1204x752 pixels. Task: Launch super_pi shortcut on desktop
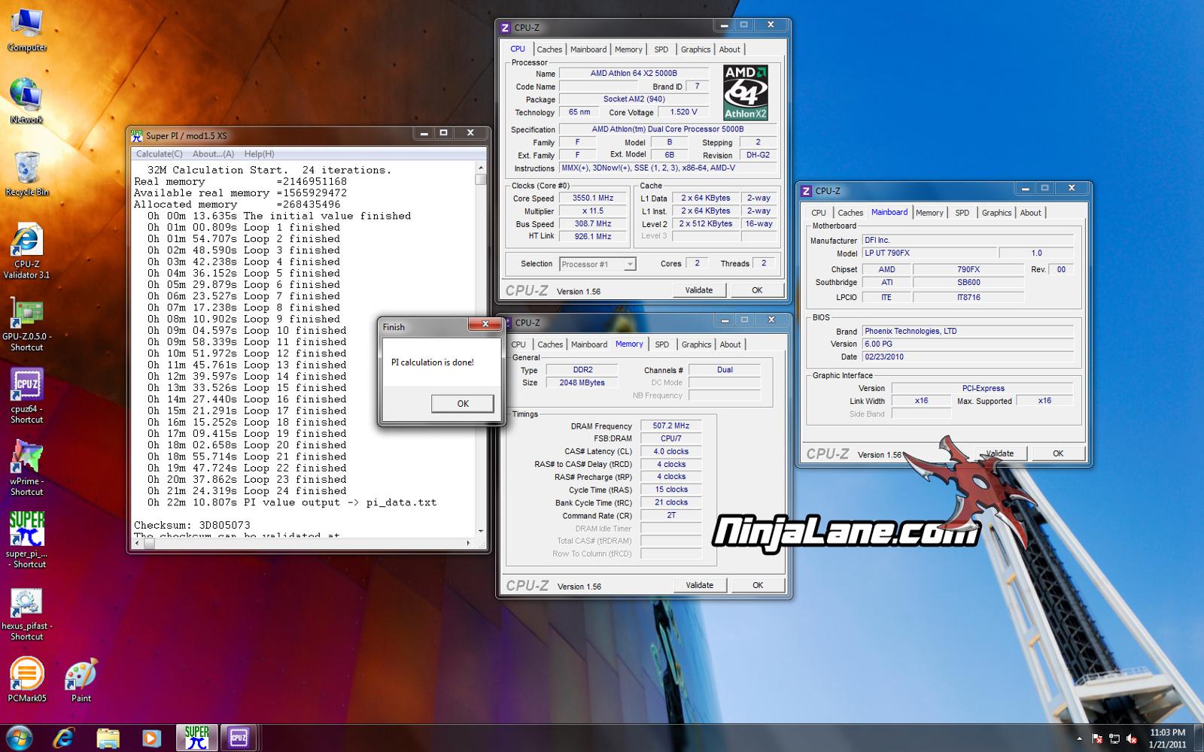pos(27,540)
